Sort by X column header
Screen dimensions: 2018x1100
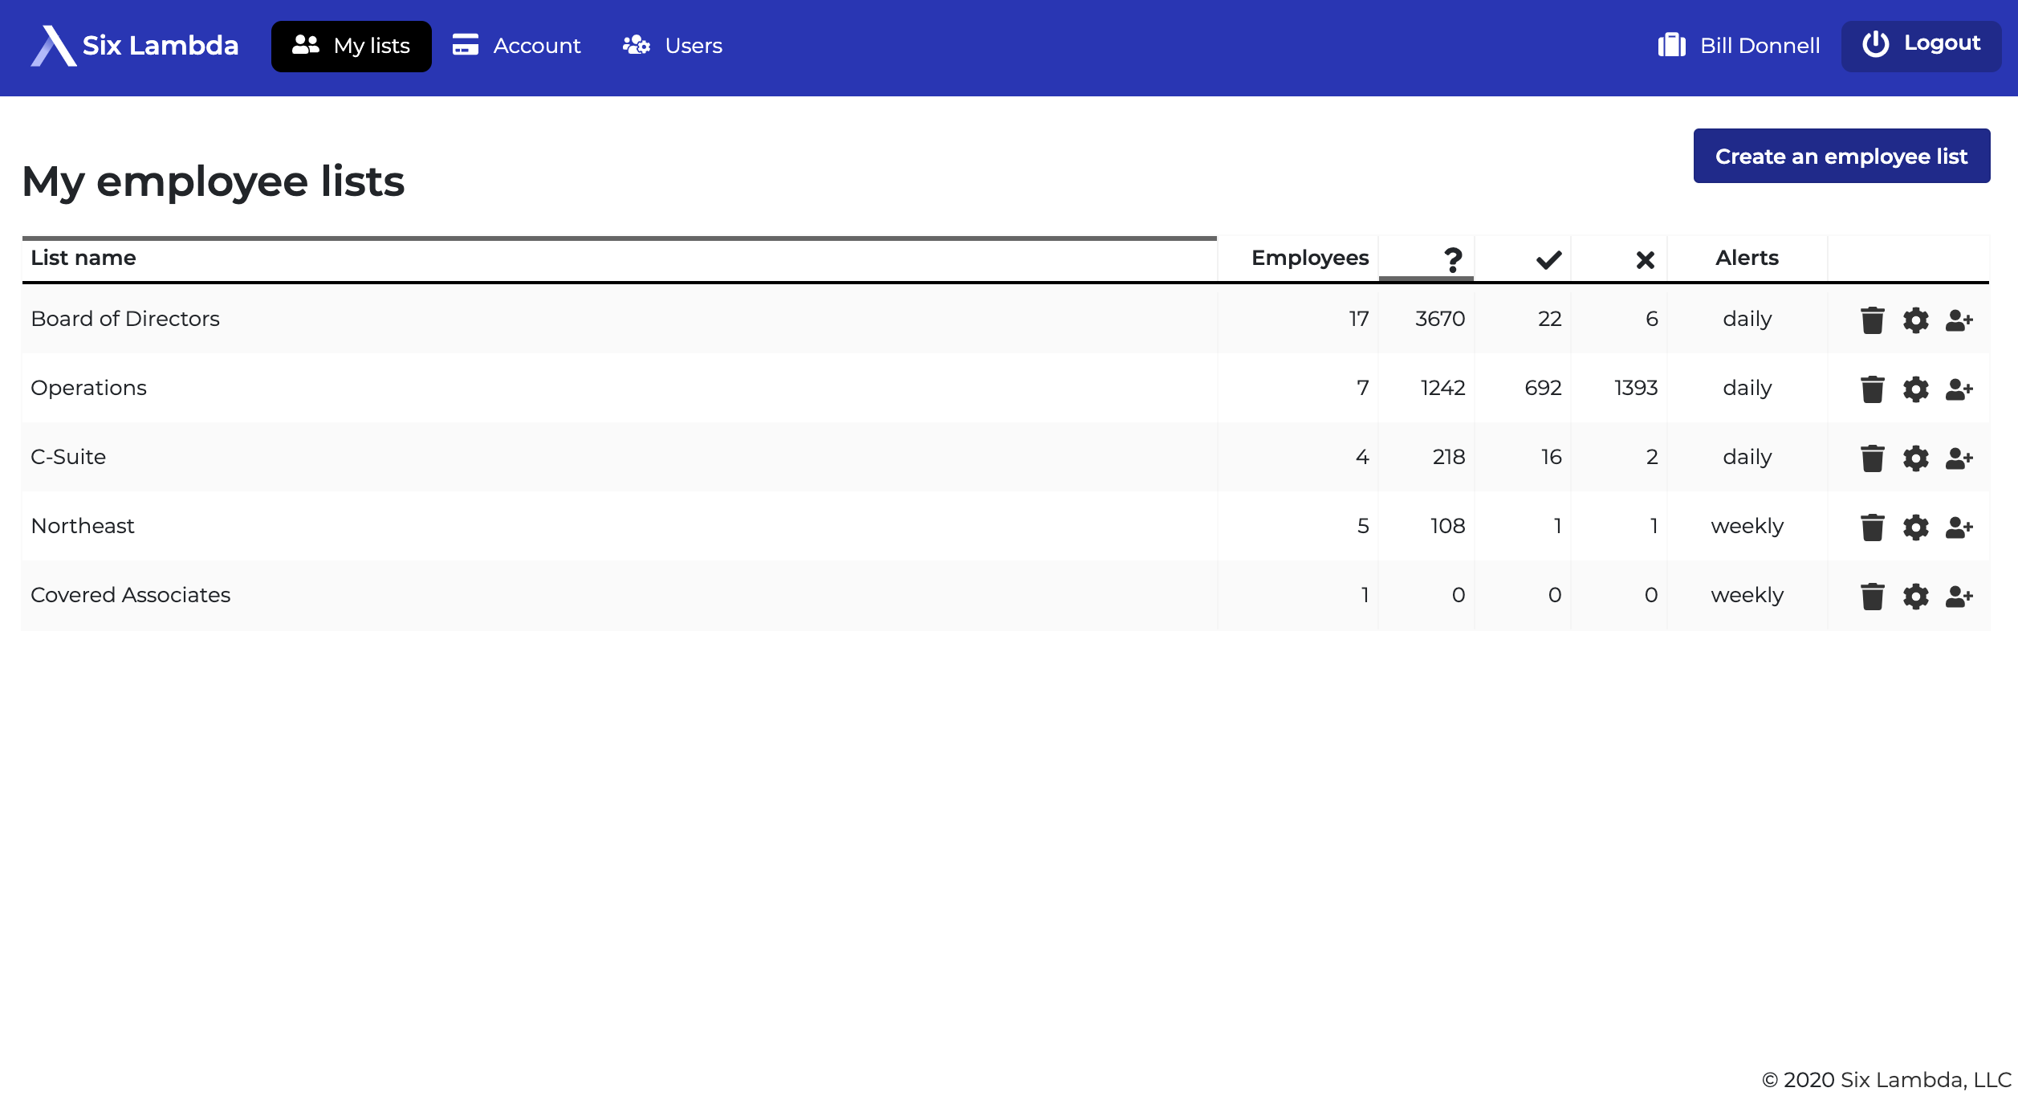pos(1645,259)
